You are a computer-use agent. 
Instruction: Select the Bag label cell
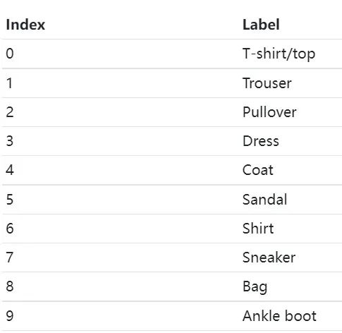pyautogui.click(x=255, y=287)
